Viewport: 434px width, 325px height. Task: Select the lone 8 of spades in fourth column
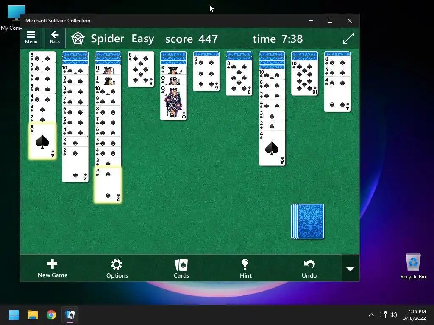point(141,69)
